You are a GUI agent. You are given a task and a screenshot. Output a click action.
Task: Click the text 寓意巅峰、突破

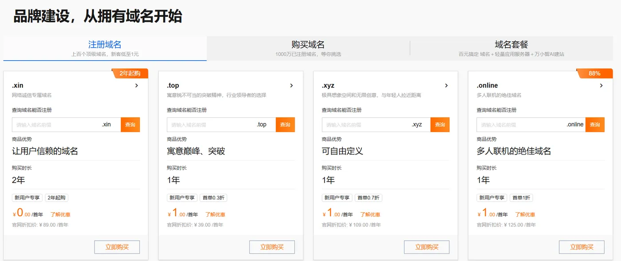click(196, 151)
